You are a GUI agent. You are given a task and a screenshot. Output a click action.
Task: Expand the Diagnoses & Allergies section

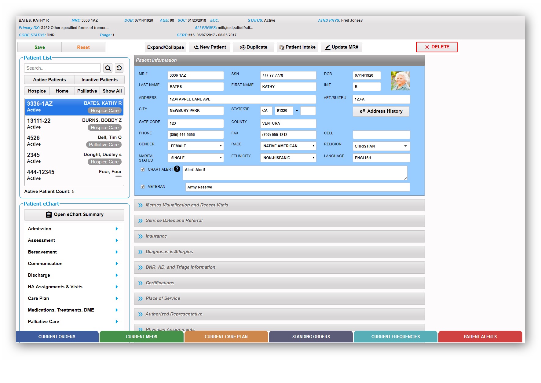click(279, 252)
